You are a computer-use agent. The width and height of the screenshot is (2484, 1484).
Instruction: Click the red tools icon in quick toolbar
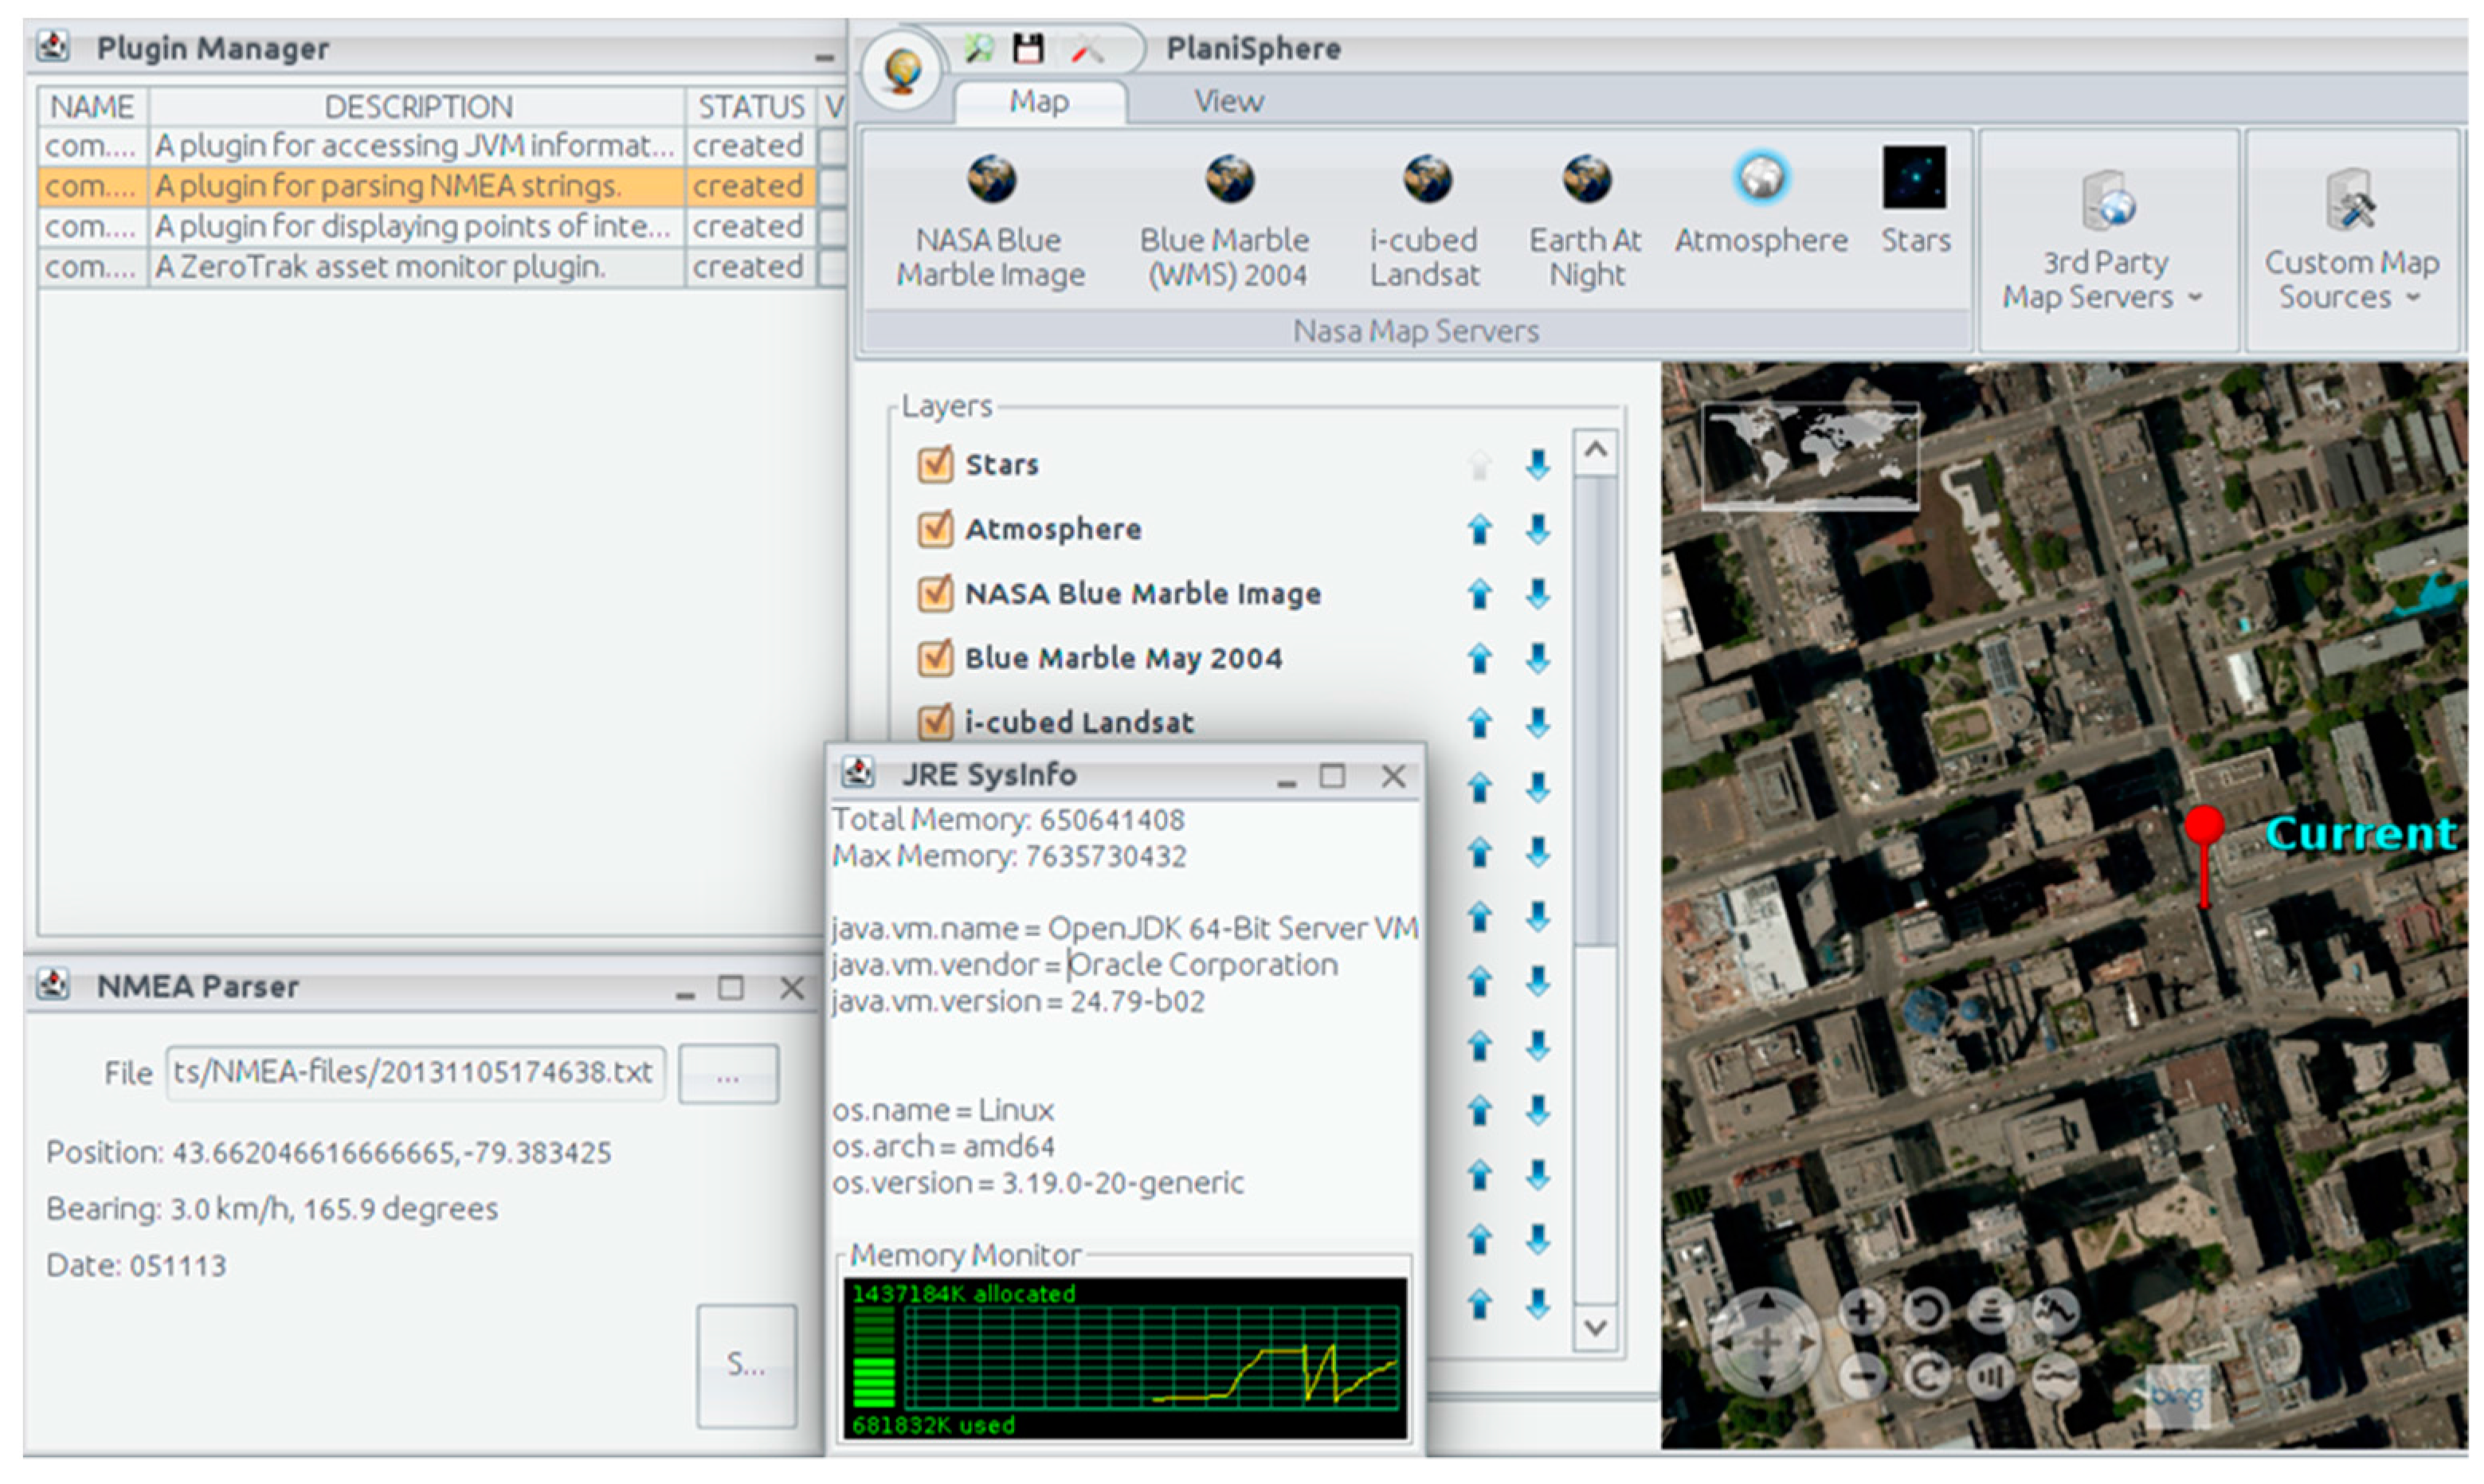point(1087,48)
